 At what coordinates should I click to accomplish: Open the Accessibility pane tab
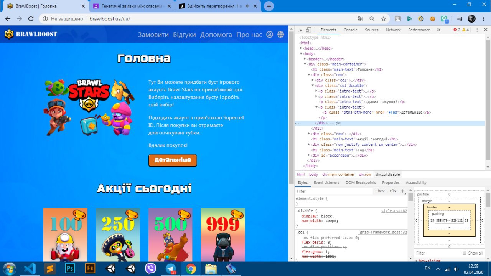click(416, 183)
